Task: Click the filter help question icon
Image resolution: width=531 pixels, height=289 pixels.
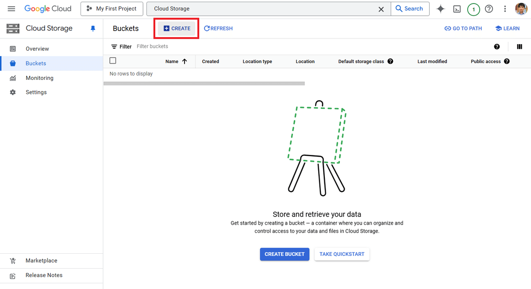Action: (x=497, y=47)
